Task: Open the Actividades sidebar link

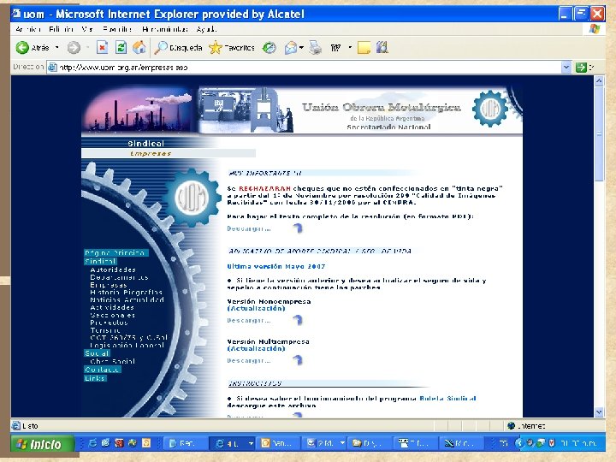Action: [112, 307]
